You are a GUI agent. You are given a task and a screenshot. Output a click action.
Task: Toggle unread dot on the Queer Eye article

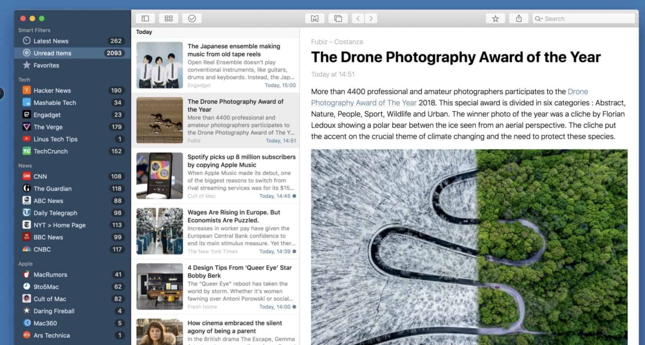[294, 307]
